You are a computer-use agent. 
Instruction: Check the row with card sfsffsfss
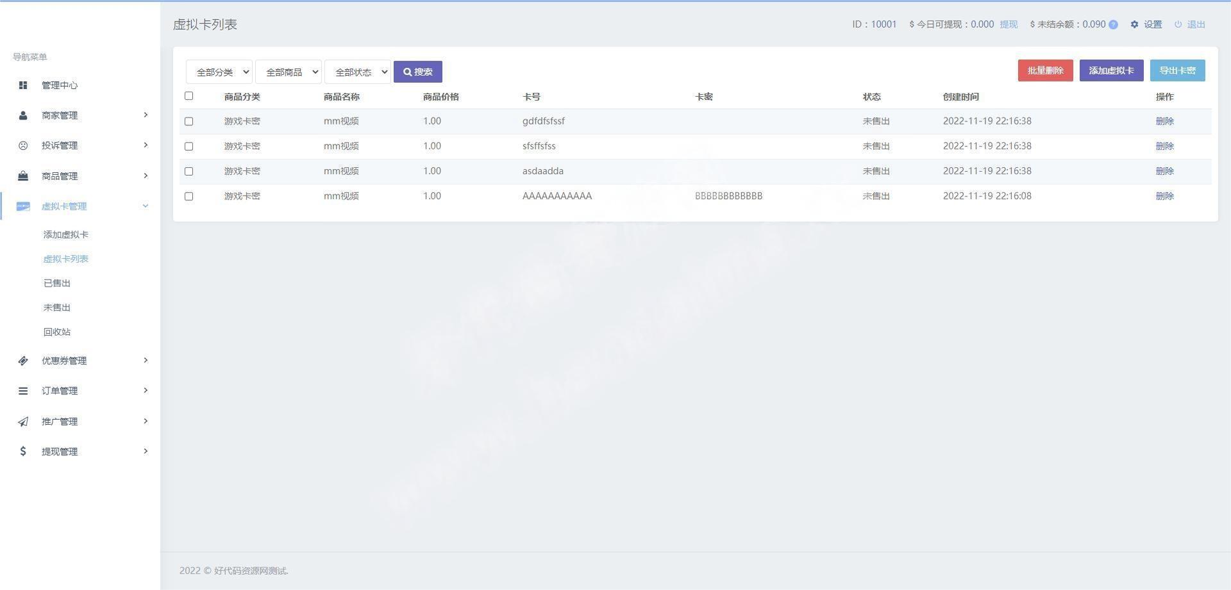[x=188, y=146]
